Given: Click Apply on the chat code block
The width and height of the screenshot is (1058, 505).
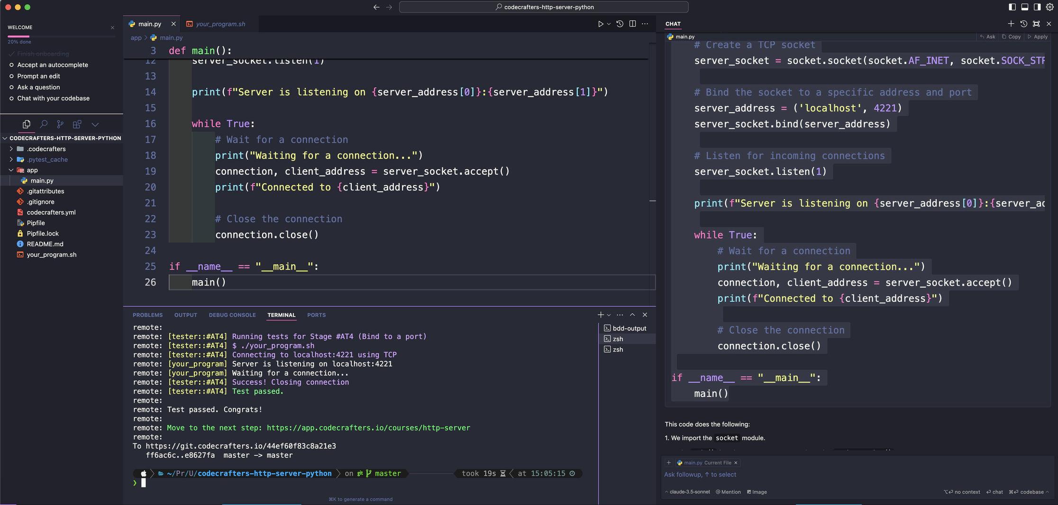Looking at the screenshot, I should pos(1038,36).
